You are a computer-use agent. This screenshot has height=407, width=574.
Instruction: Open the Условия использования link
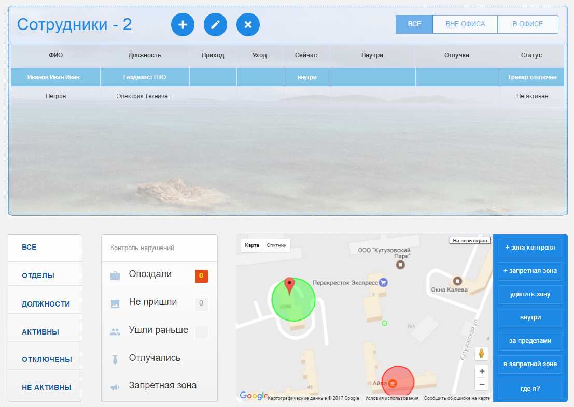pos(391,398)
